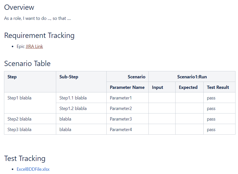Viewport: 238px width, 174px height.
Task: Click the Scenario Table heading
Action: coord(27,64)
